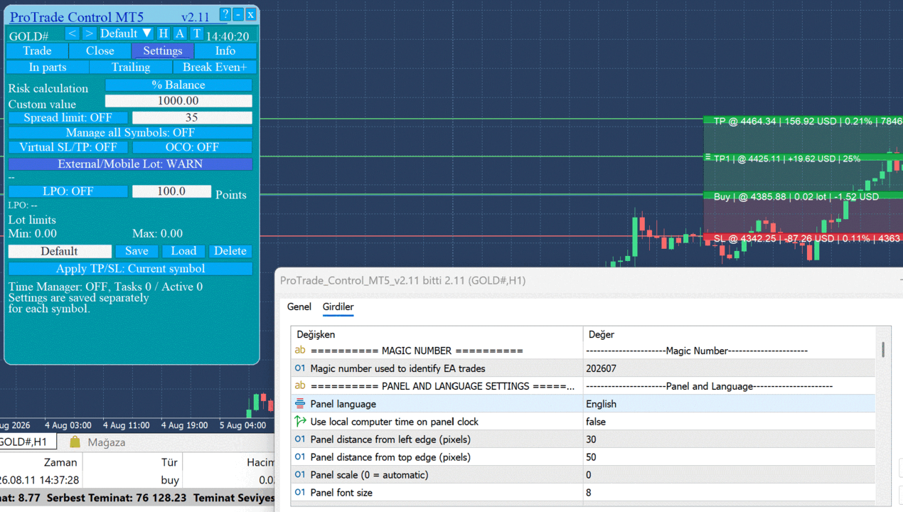Edit Panel distance from left edge value 30
Screen dimensions: 903x512
click(729, 439)
